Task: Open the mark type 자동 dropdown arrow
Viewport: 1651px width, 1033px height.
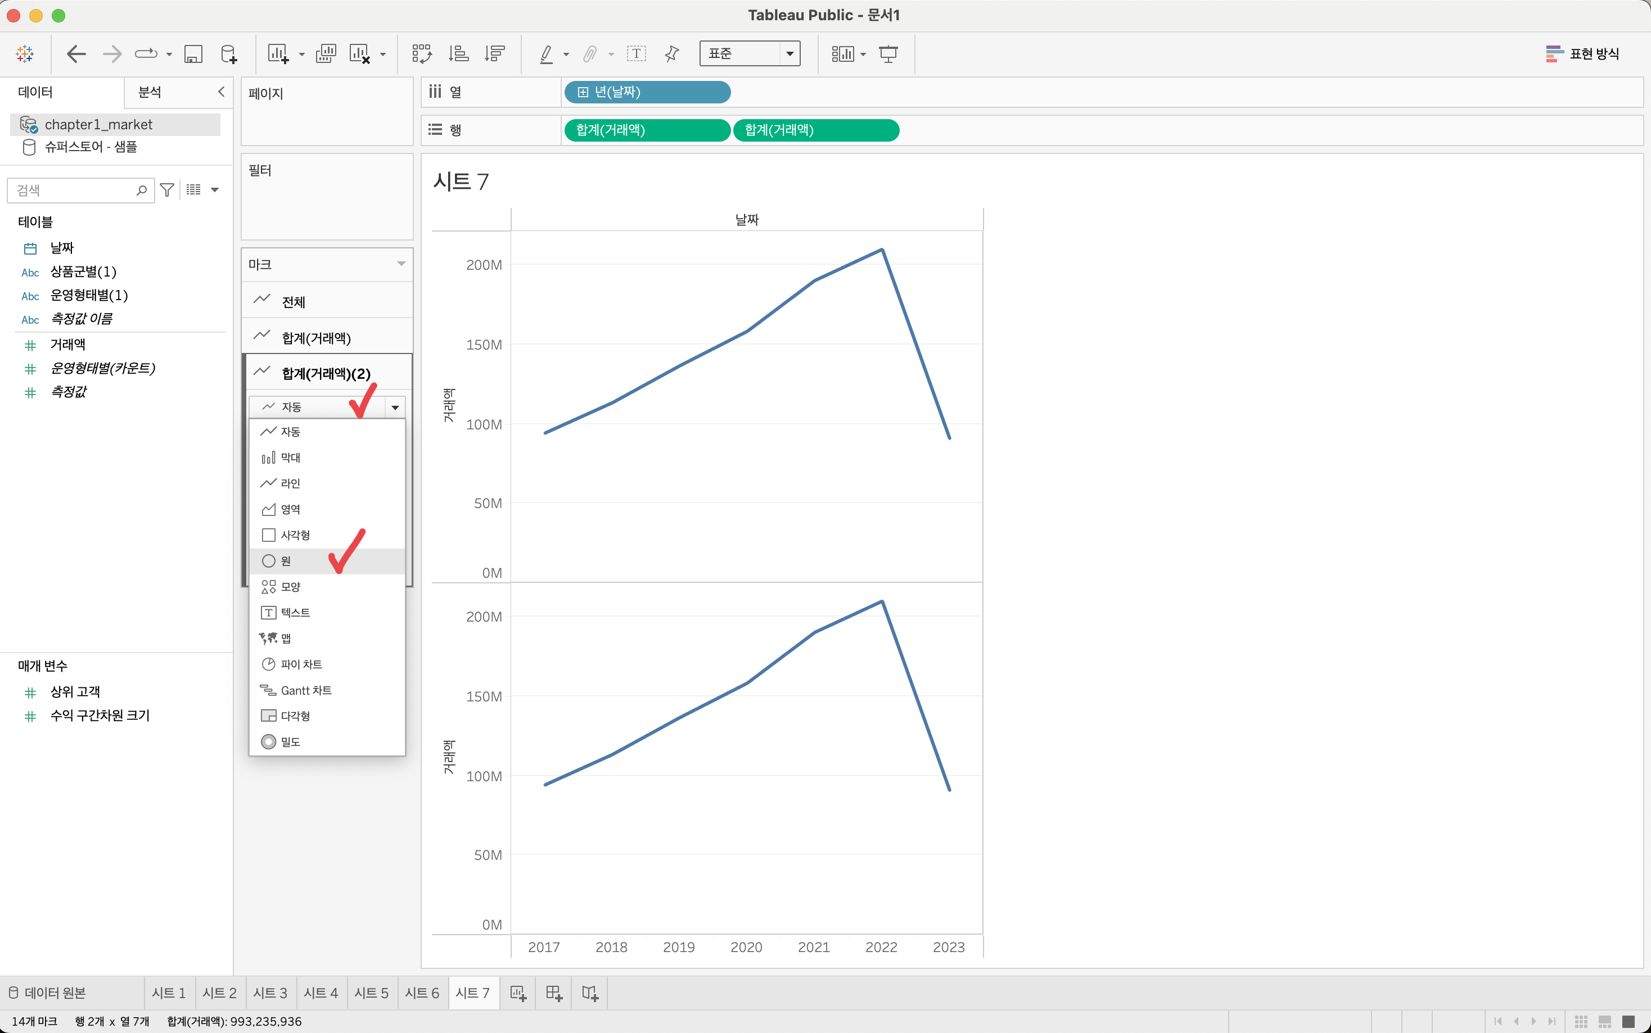Action: click(x=395, y=407)
